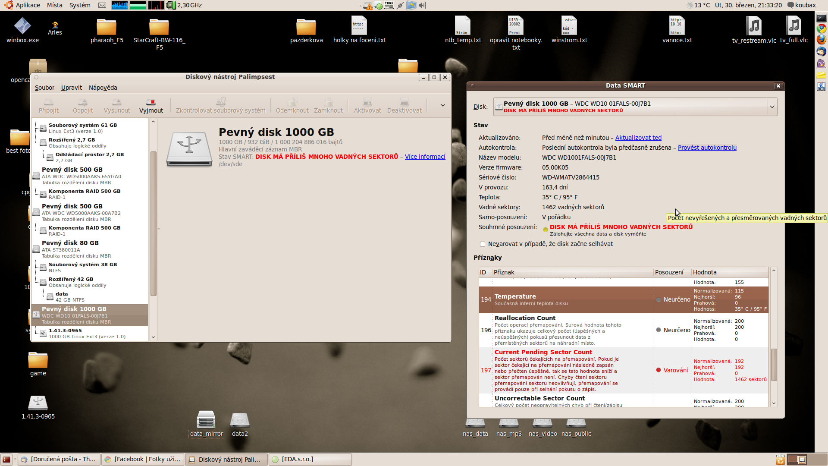Open the Nápověda menu
The image size is (828, 466).
(x=103, y=88)
